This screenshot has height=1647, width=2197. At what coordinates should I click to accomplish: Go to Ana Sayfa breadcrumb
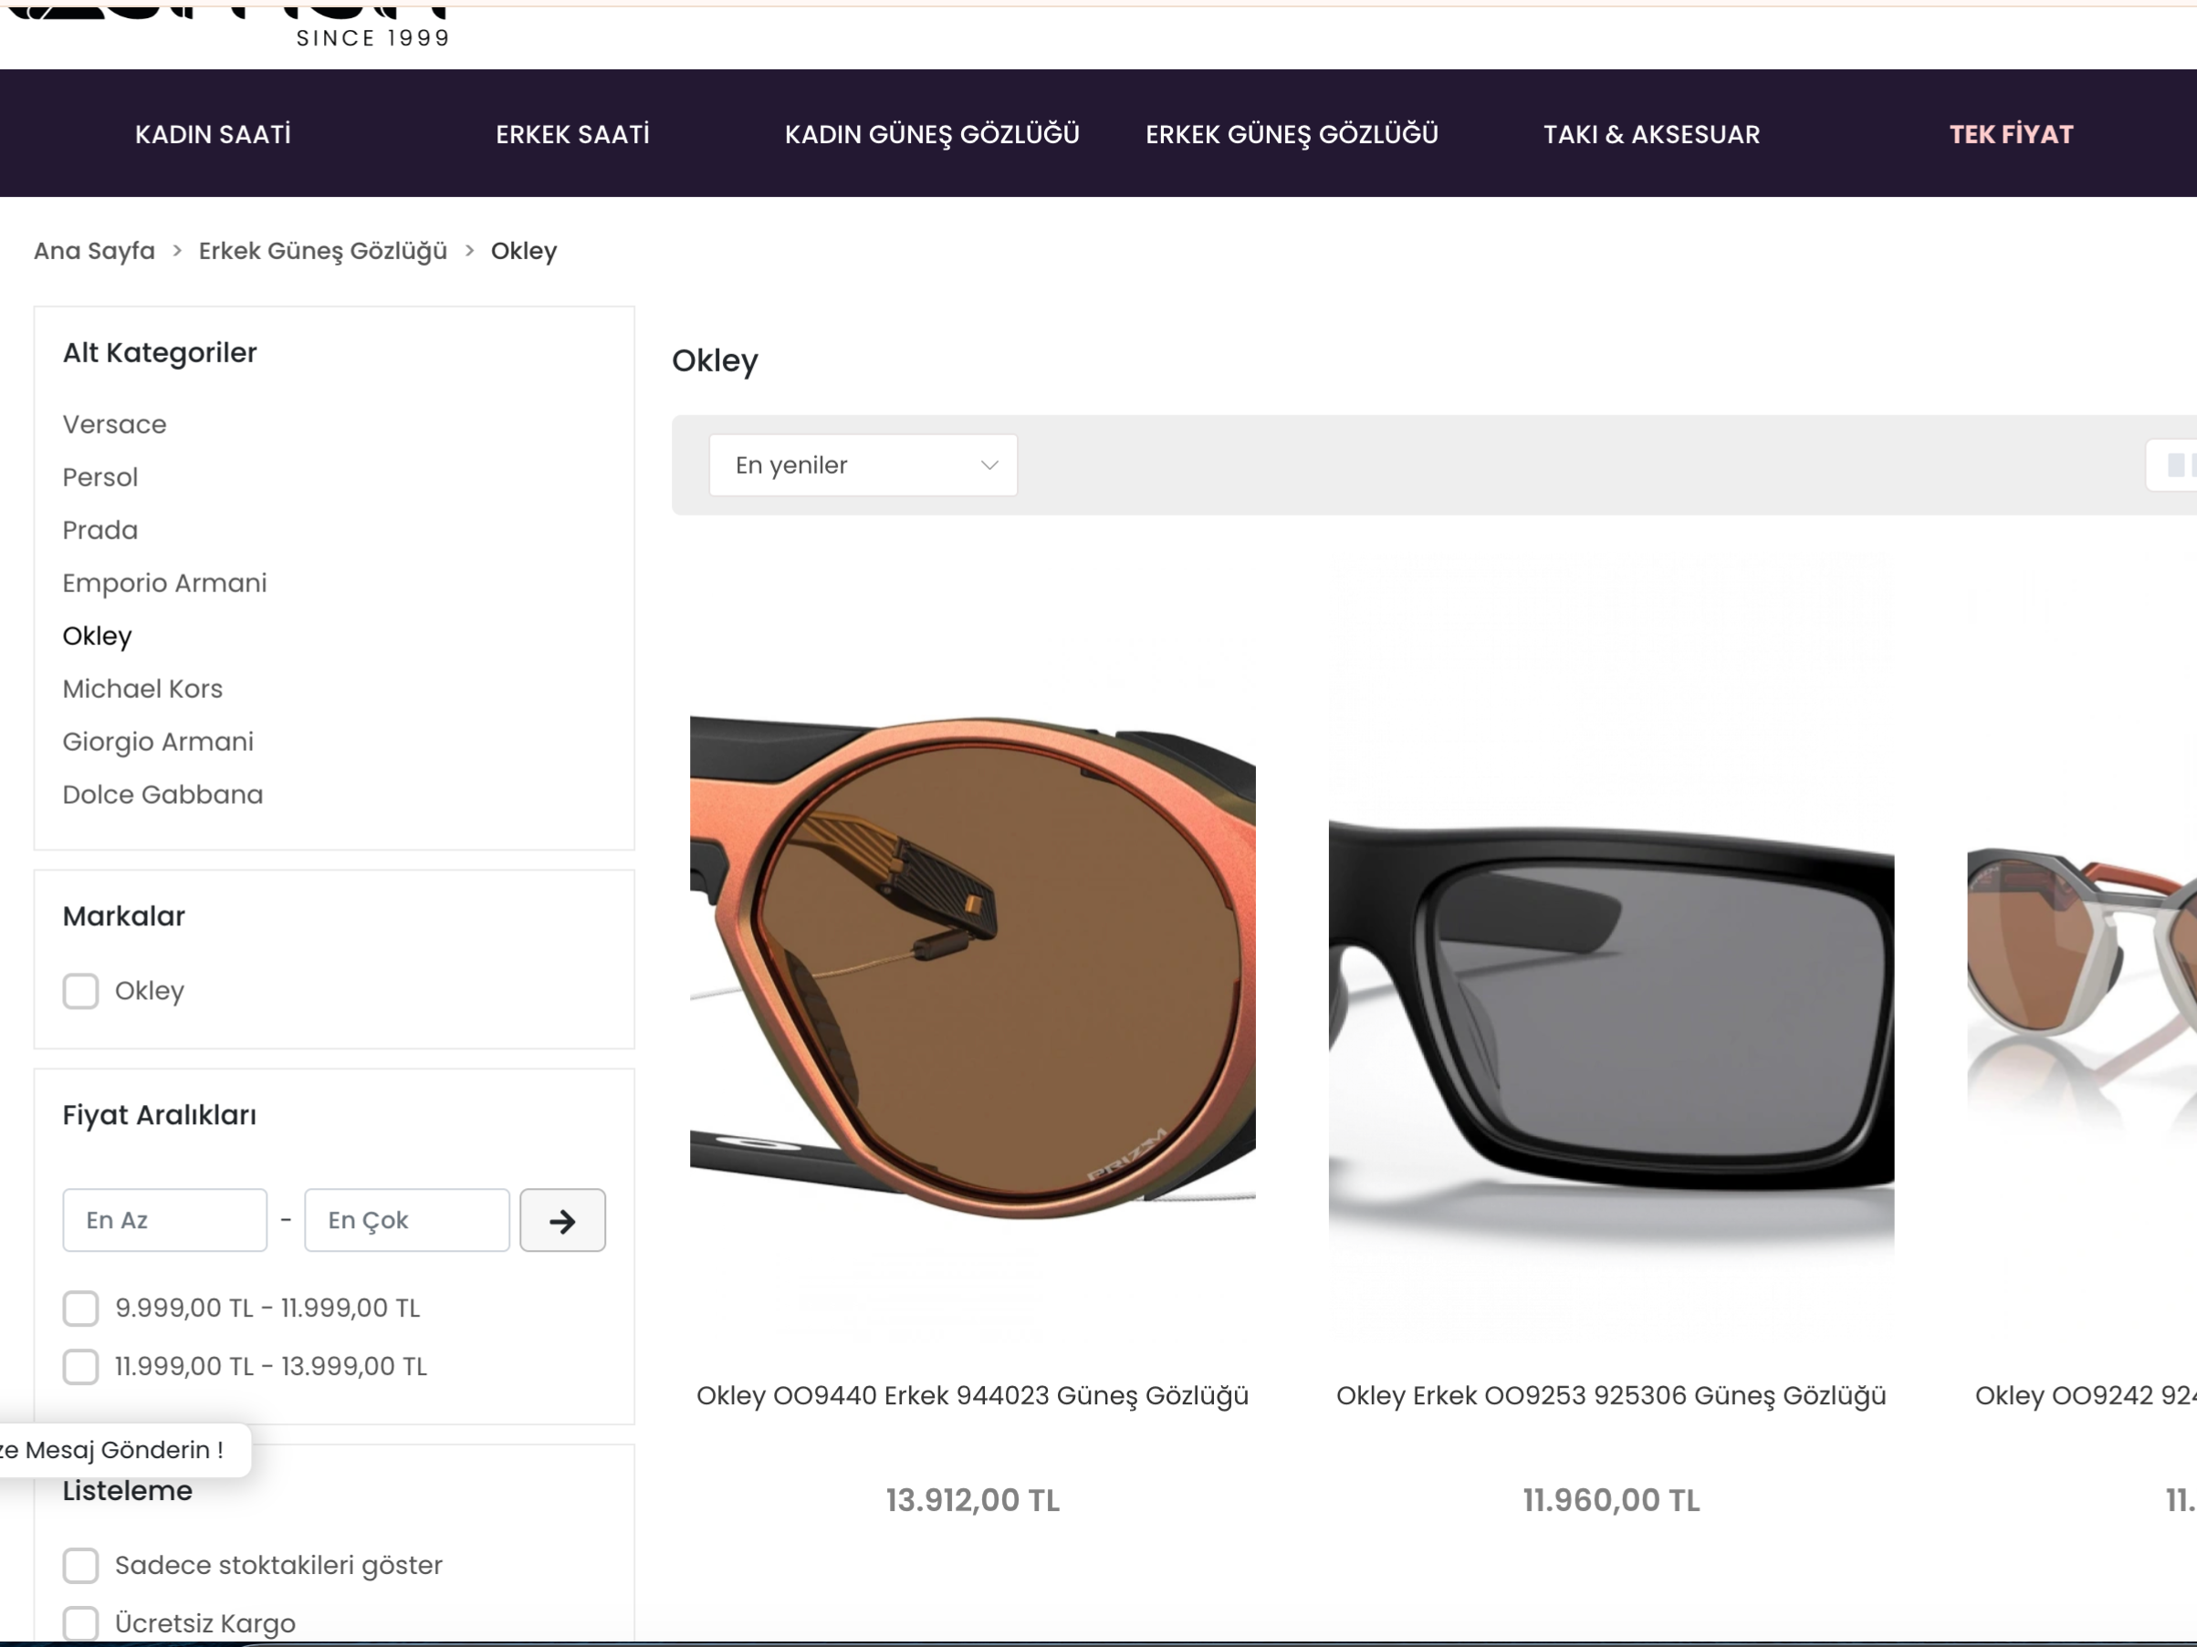pyautogui.click(x=94, y=251)
